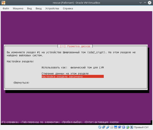This screenshot has height=130, width=153.
Task: Click the virtualization features status icon
Action: click(x=123, y=127)
